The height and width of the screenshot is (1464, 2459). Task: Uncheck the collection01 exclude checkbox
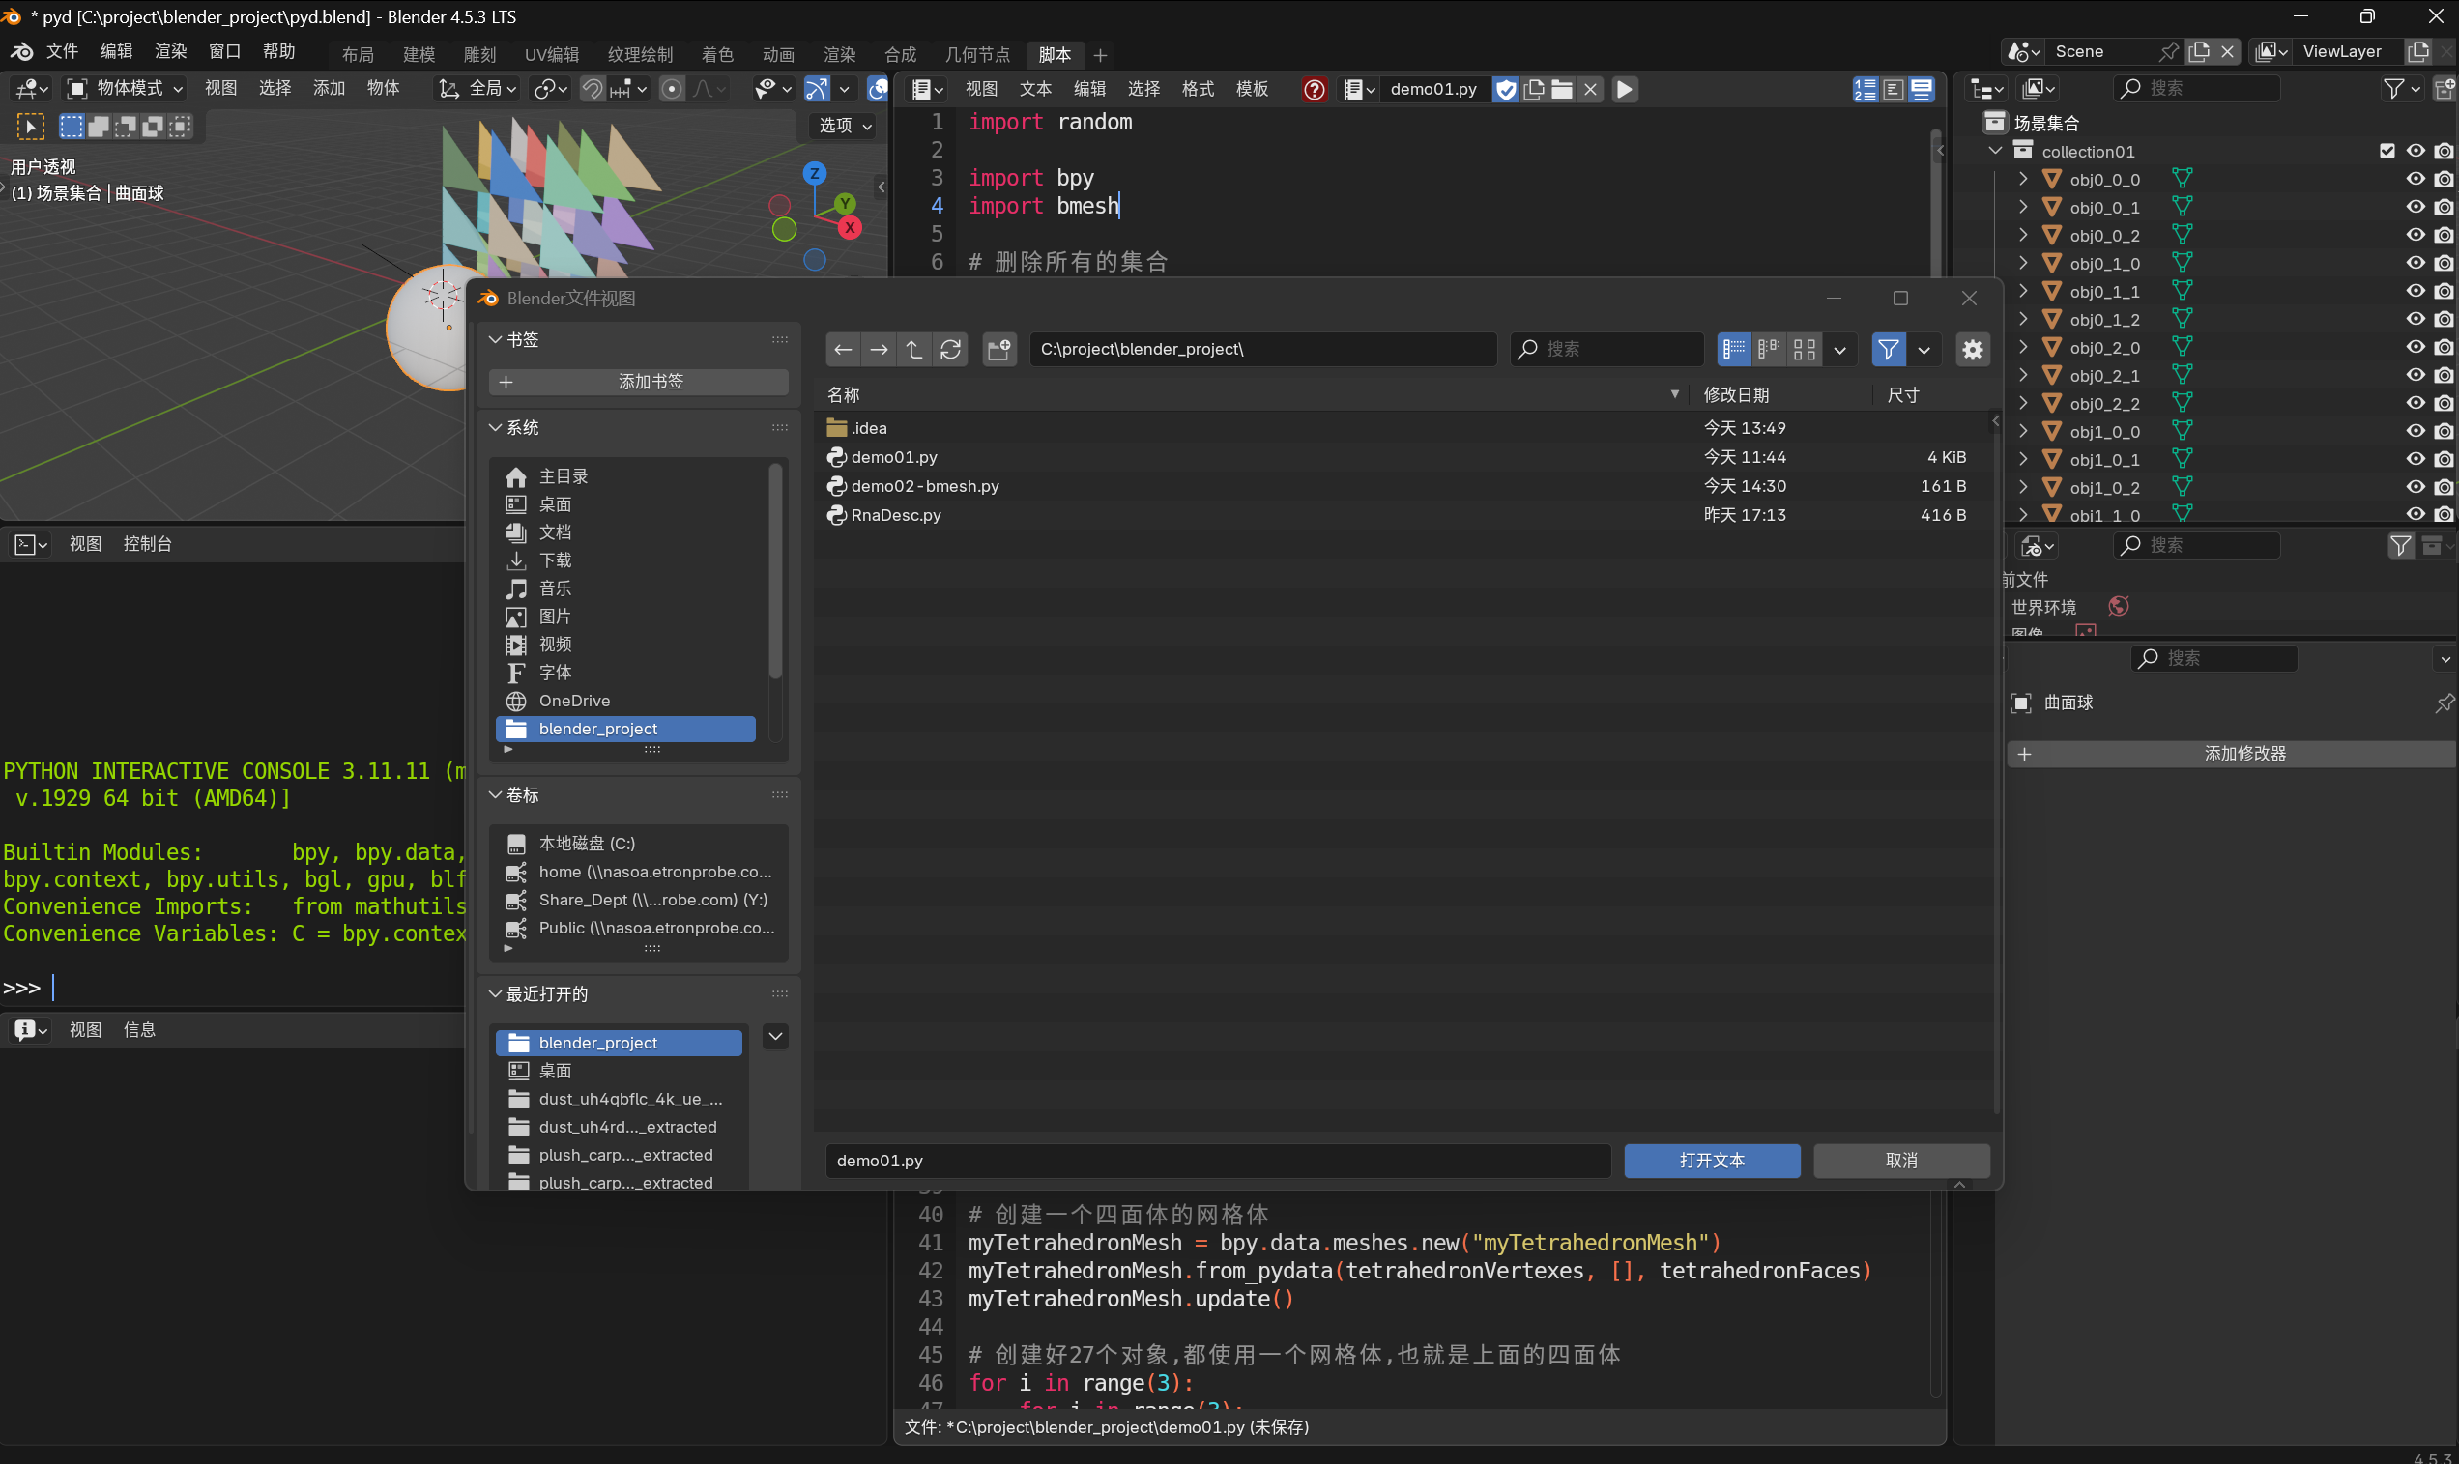pos(2386,151)
